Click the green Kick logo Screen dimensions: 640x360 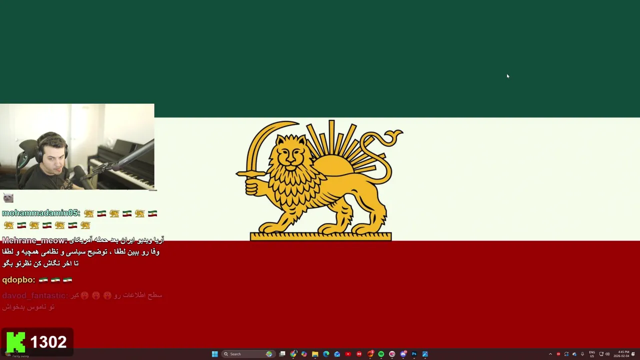pos(15,342)
